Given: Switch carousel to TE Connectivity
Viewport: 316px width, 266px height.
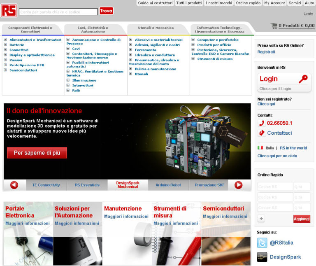Looking at the screenshot, I should (x=46, y=185).
